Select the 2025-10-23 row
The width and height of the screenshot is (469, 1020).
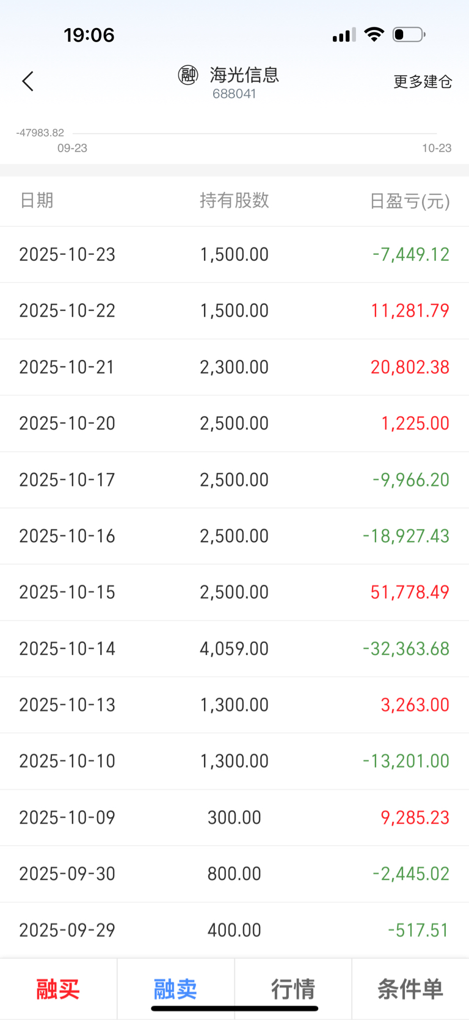[234, 254]
